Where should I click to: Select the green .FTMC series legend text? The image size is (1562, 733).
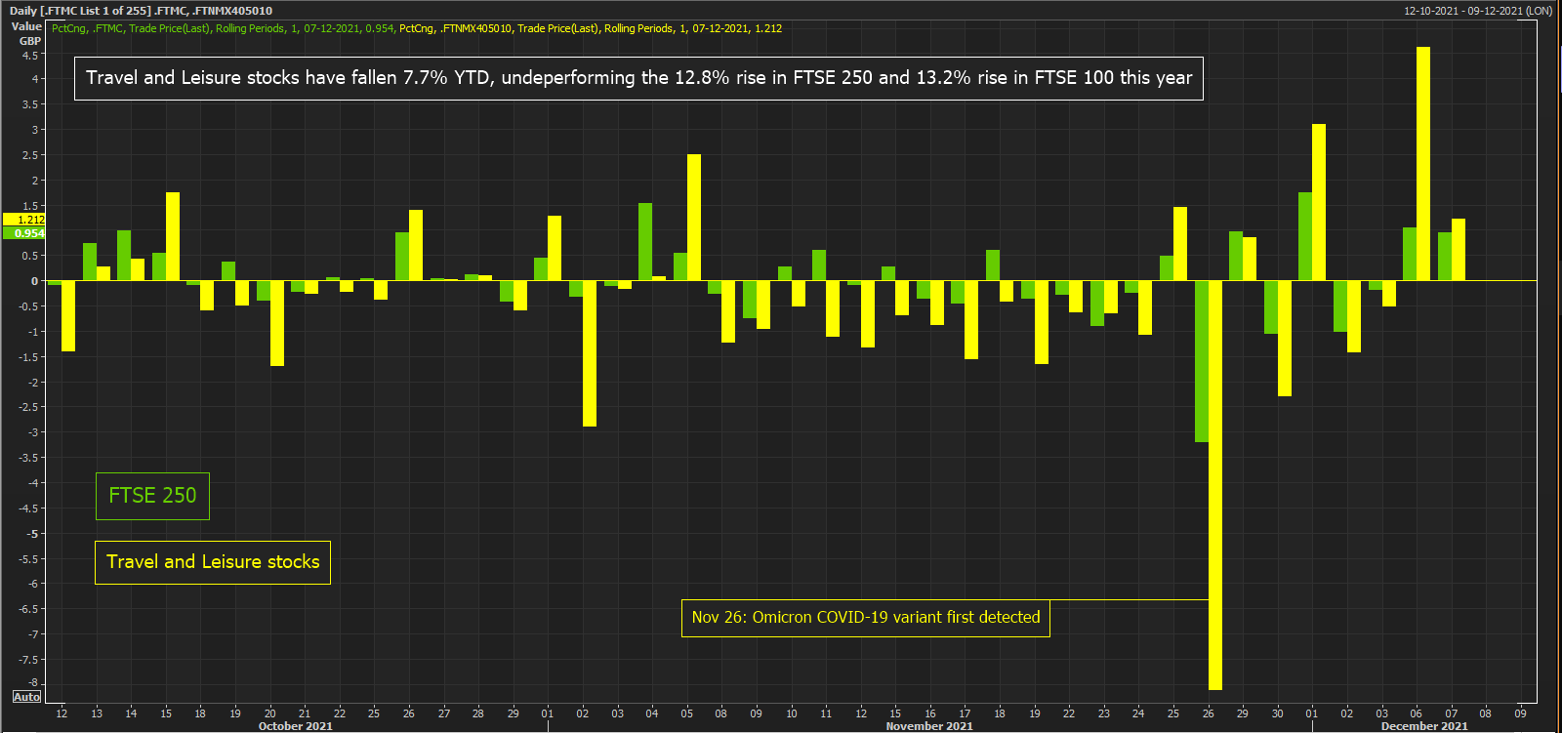(x=223, y=28)
